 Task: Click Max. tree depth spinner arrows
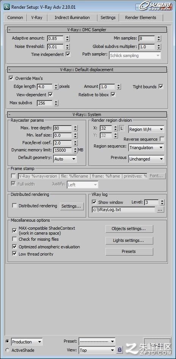[75, 128]
